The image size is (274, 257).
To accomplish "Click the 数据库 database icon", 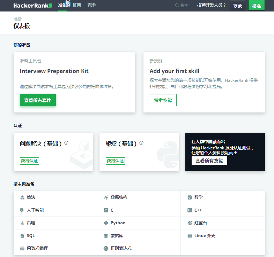I will (x=106, y=236).
